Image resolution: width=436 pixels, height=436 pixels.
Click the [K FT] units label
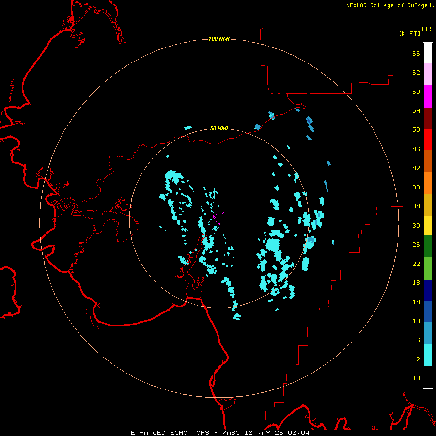tap(409, 33)
